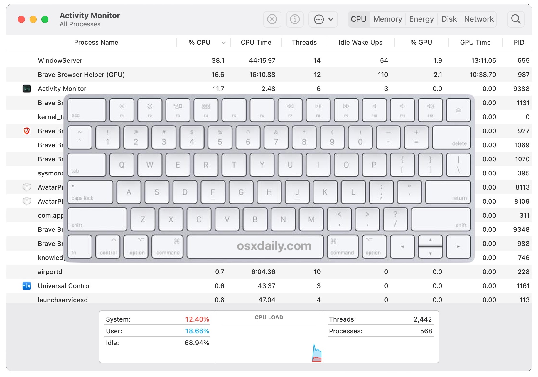
Task: Click the right command key
Action: point(343,246)
